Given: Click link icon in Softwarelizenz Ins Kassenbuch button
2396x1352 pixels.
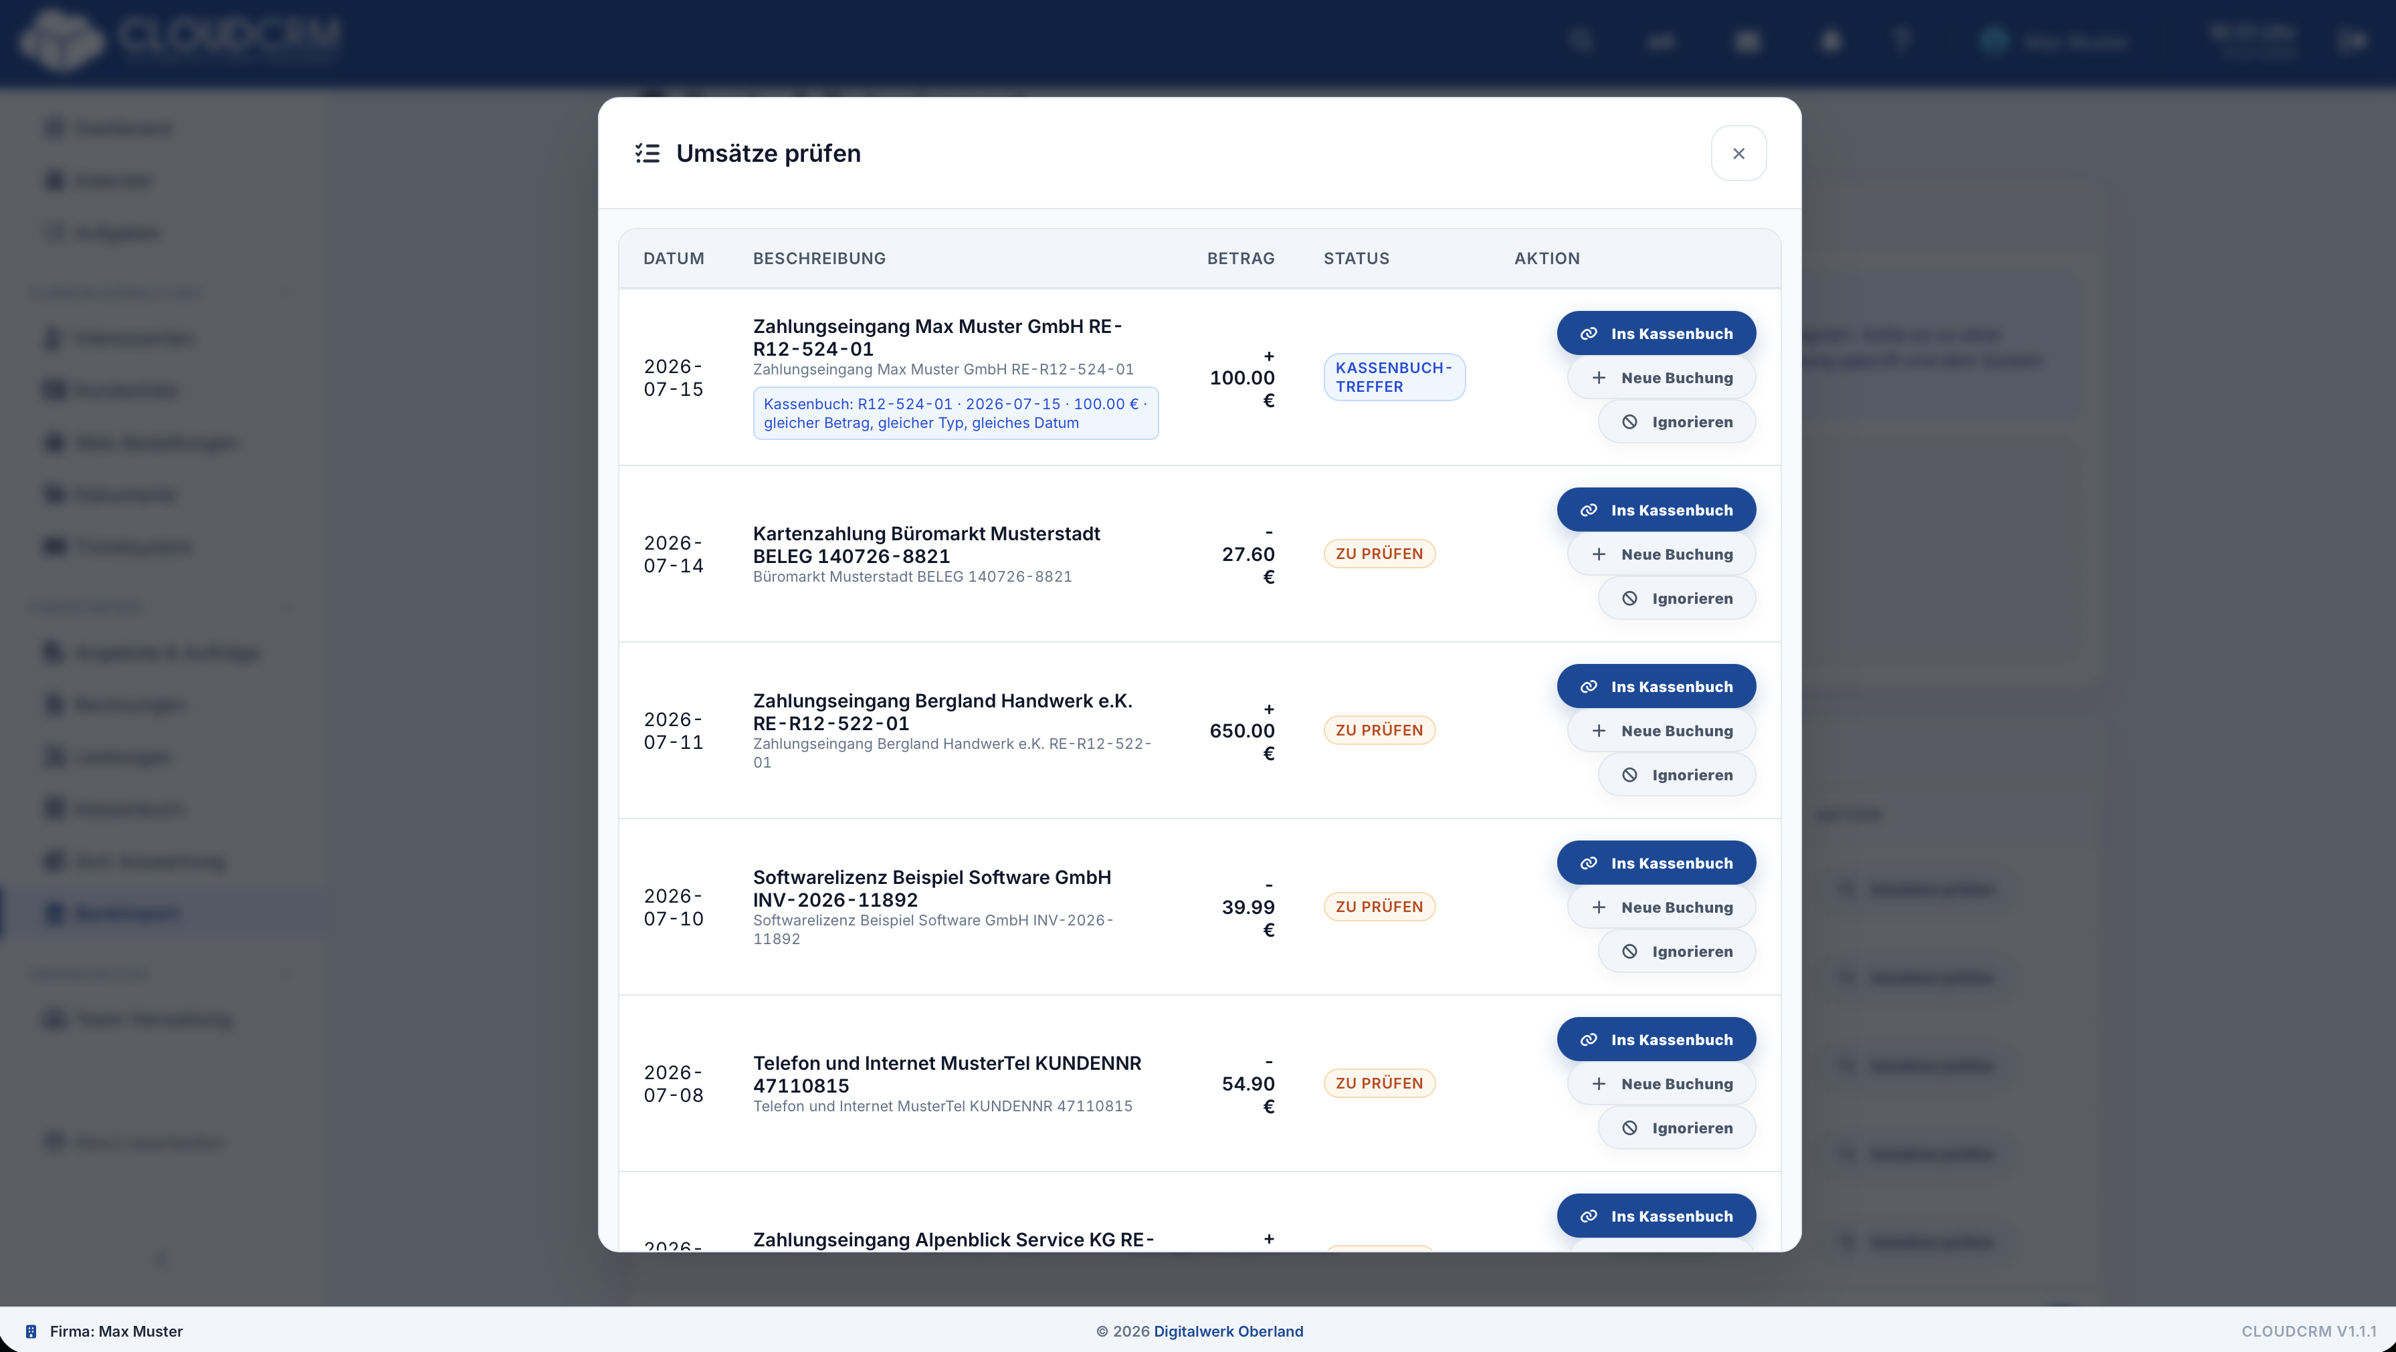Looking at the screenshot, I should point(1589,864).
